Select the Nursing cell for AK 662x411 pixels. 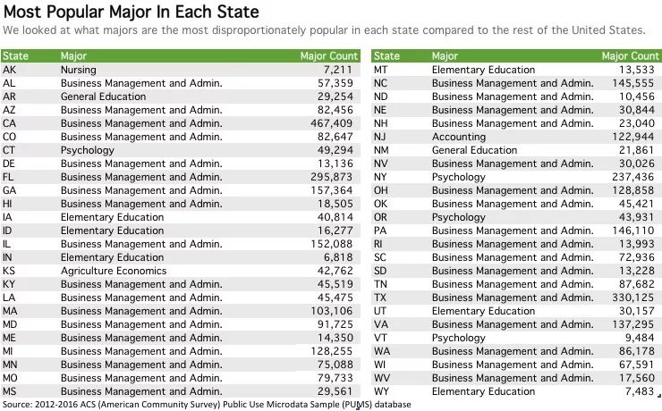(x=78, y=70)
